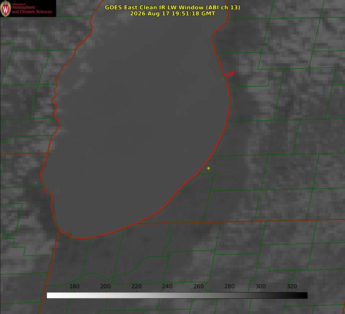The width and height of the screenshot is (345, 314).
Task: Click the colorbar label '280'
Action: click(230, 286)
